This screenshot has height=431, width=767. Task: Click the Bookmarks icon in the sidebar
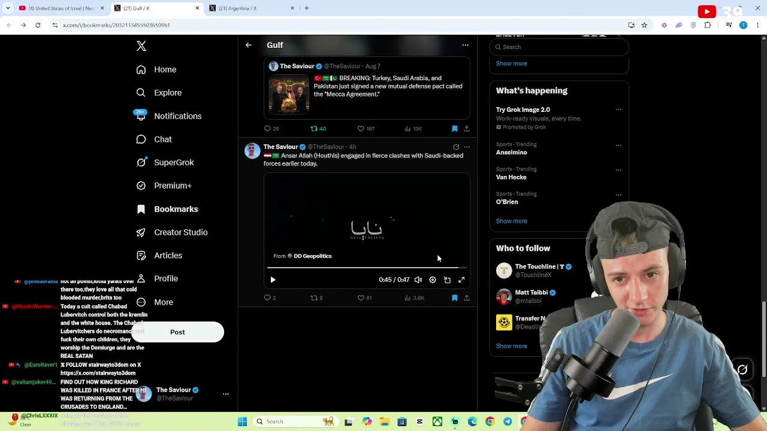[141, 209]
